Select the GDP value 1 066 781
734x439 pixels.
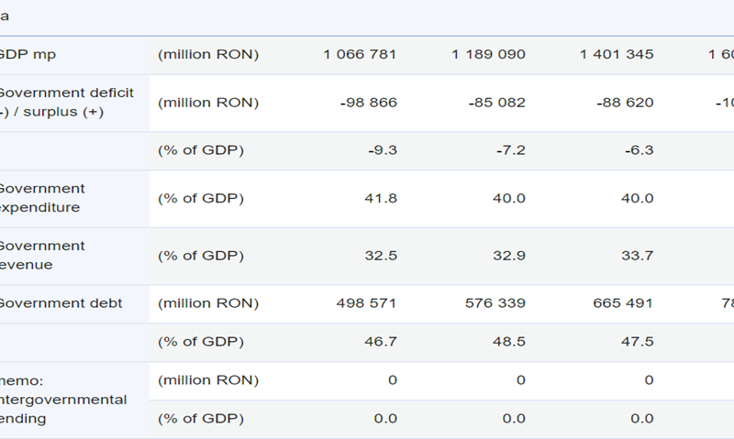pos(360,54)
